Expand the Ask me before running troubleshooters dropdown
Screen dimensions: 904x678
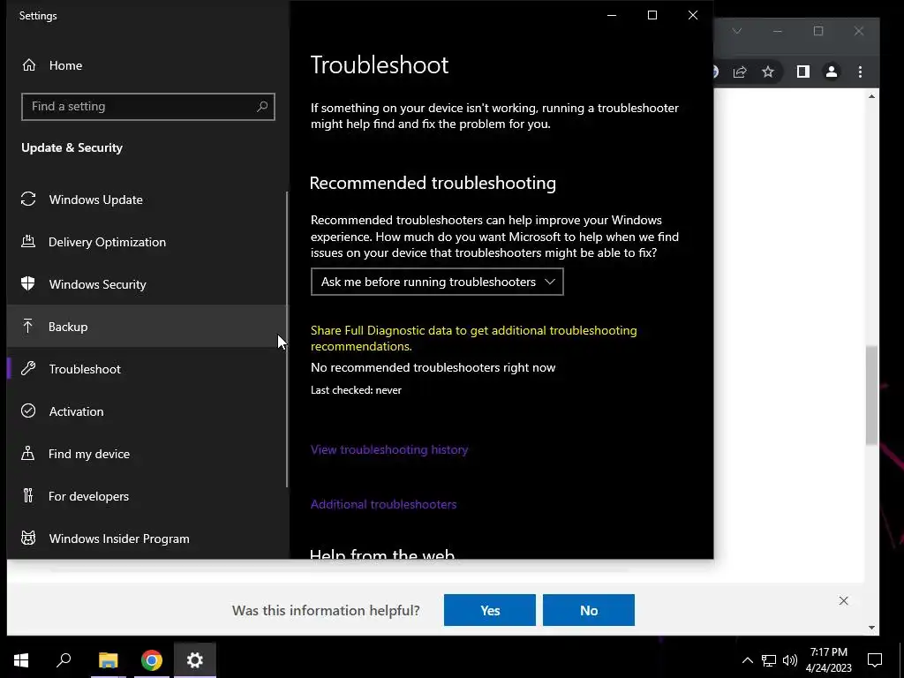pyautogui.click(x=437, y=282)
